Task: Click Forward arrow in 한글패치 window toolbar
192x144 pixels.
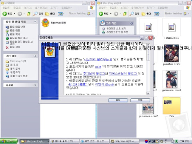Action: [20, 14]
